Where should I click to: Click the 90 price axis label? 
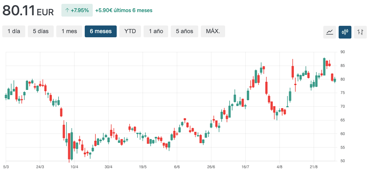pos(342,52)
